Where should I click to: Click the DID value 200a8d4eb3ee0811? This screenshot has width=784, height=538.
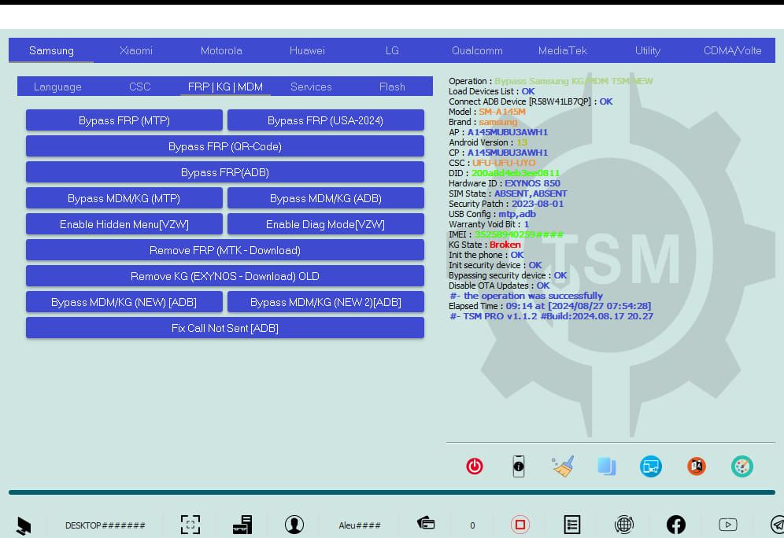point(516,173)
